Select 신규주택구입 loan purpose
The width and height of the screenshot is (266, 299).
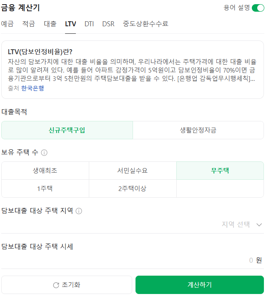[x=67, y=130]
